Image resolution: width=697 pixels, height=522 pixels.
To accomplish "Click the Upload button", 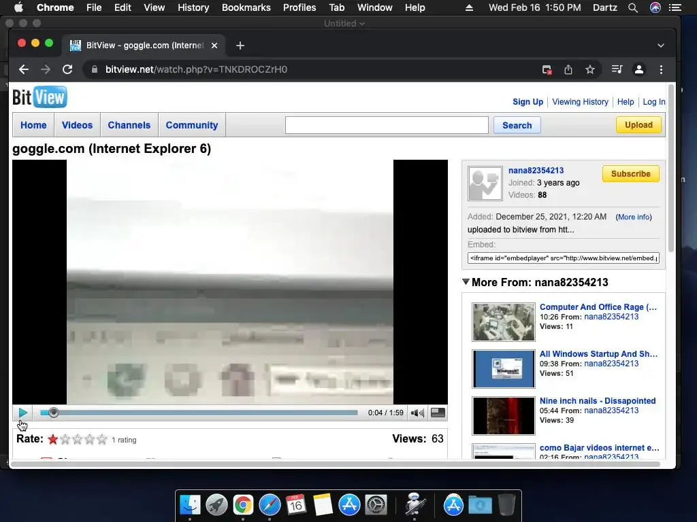I will click(638, 125).
